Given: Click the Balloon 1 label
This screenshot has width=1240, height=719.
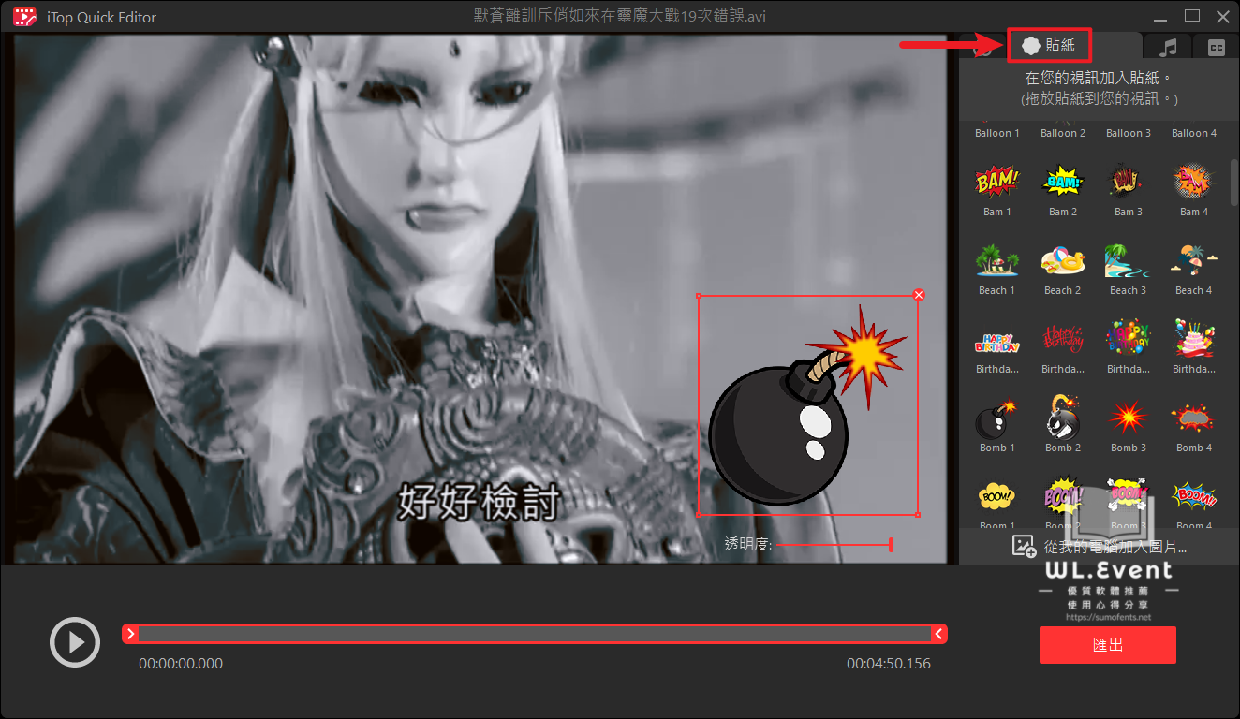Looking at the screenshot, I should [x=996, y=133].
